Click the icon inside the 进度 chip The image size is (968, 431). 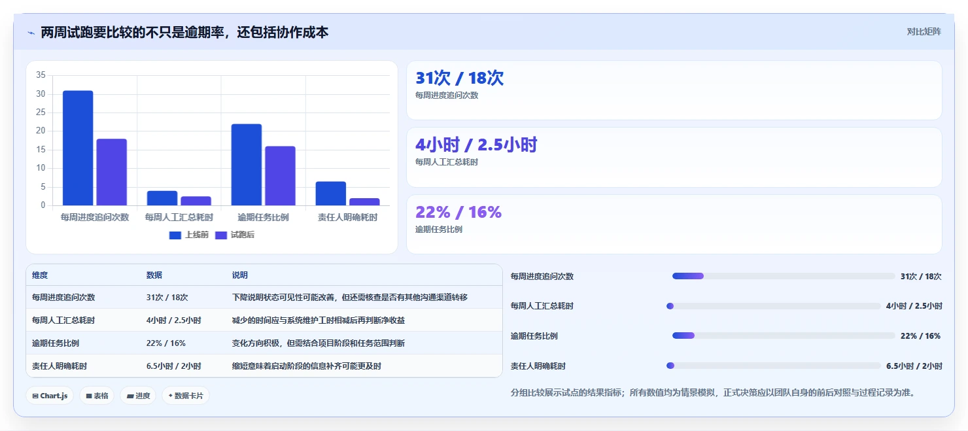130,396
